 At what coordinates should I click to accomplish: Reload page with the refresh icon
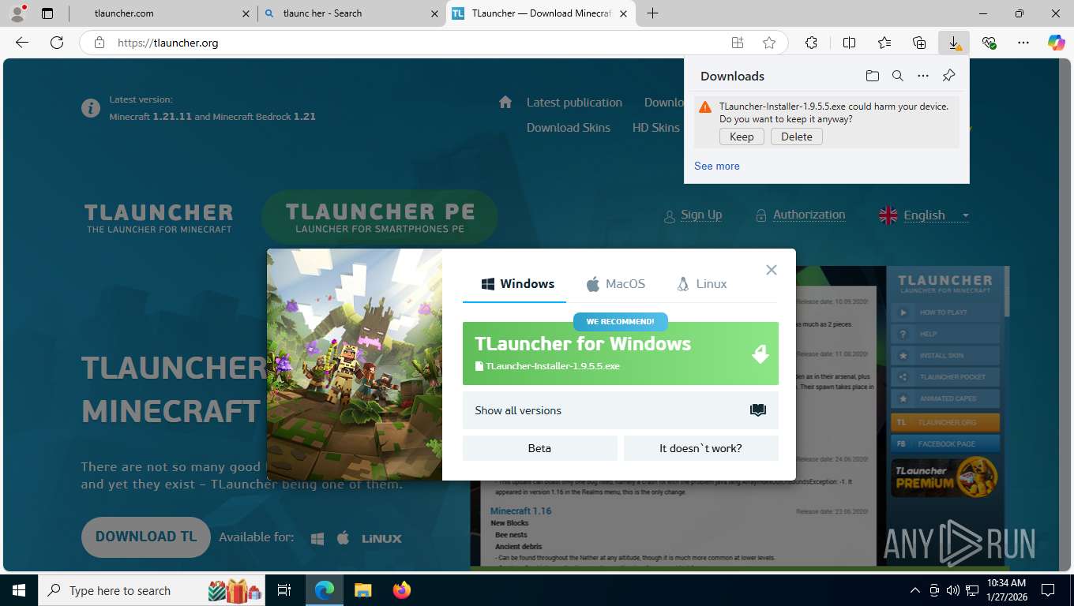pyautogui.click(x=57, y=43)
